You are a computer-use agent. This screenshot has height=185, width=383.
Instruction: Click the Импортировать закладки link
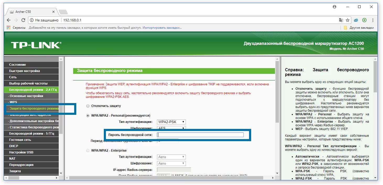click(x=162, y=28)
